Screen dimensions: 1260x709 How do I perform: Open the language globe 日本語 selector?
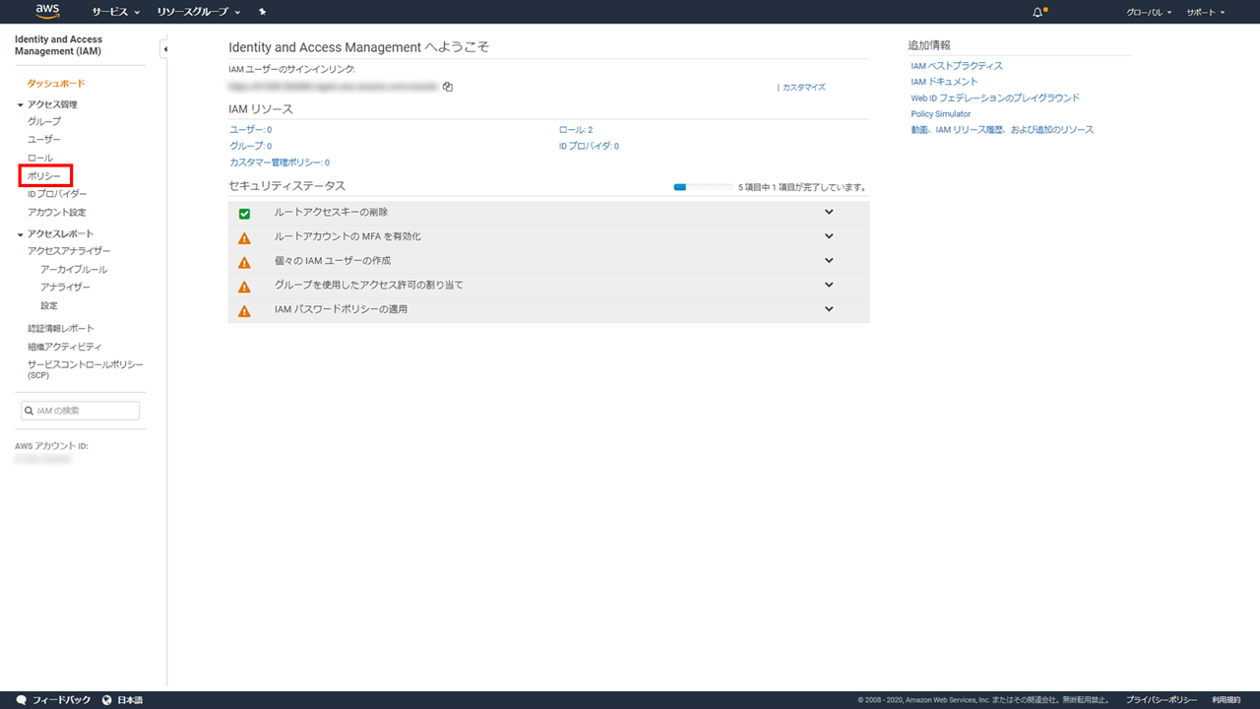coord(122,700)
